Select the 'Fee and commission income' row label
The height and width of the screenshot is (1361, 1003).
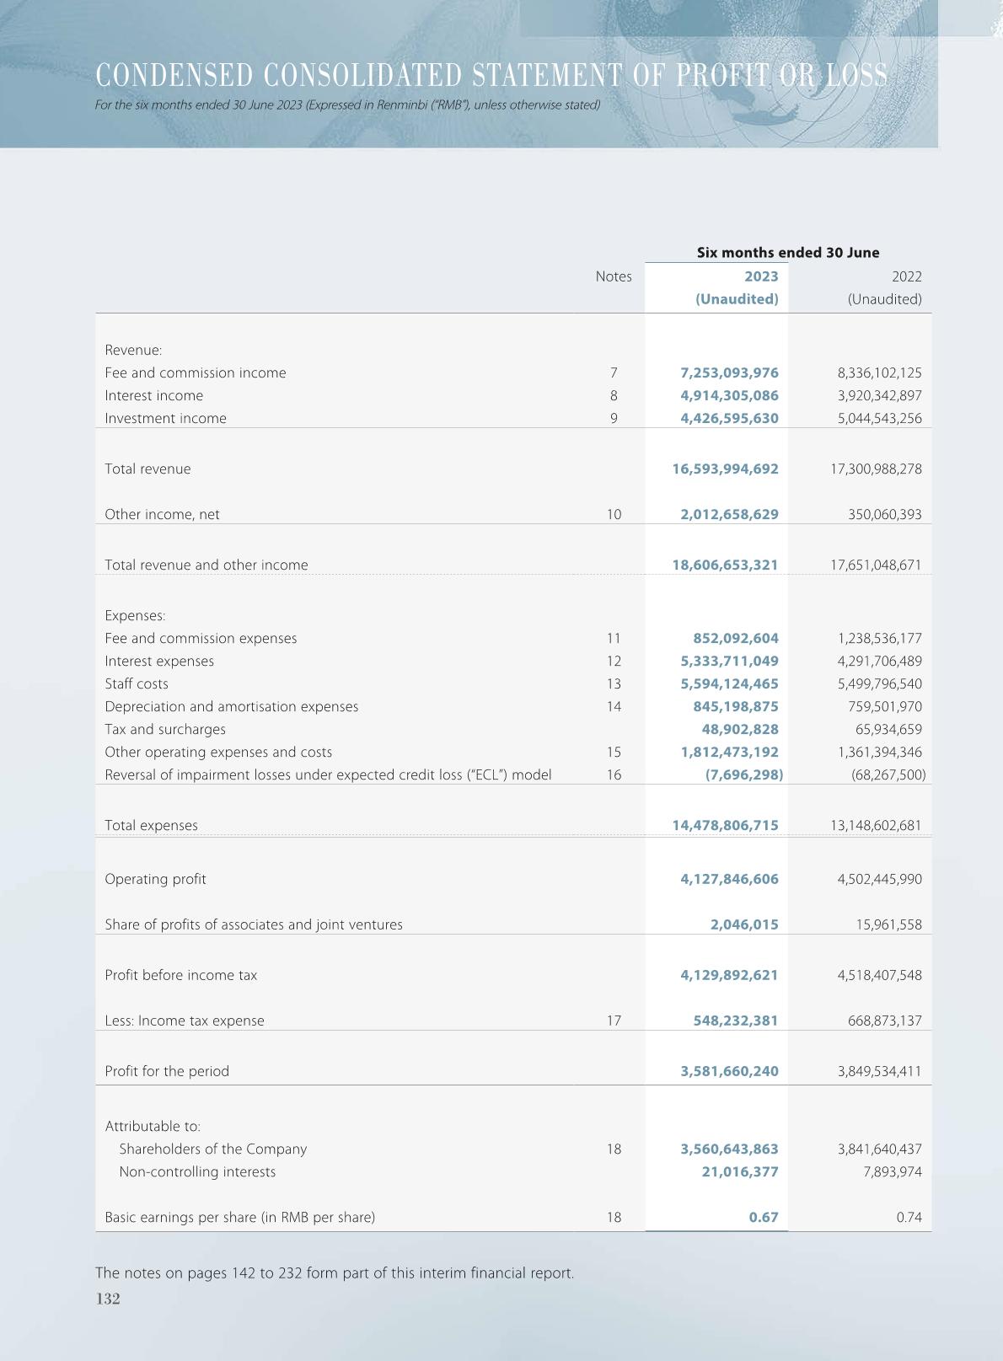click(196, 372)
